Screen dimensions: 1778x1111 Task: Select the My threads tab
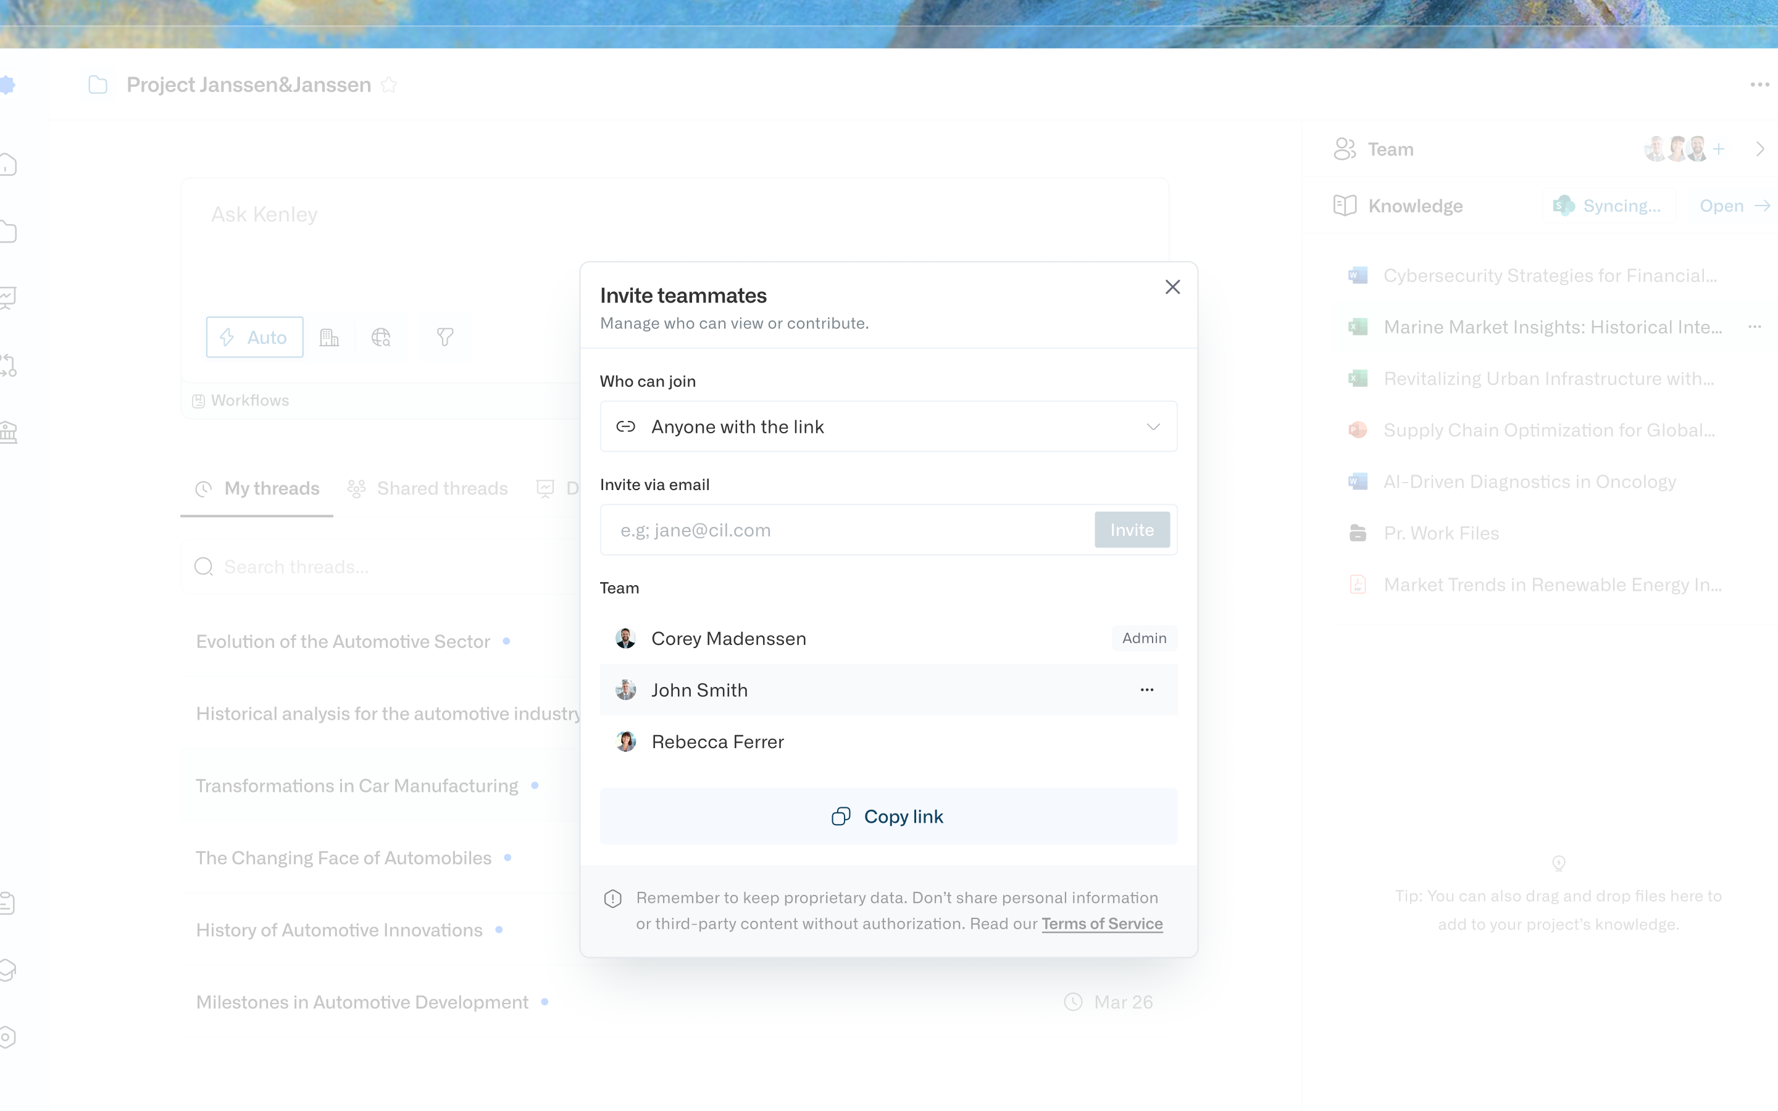click(x=257, y=489)
